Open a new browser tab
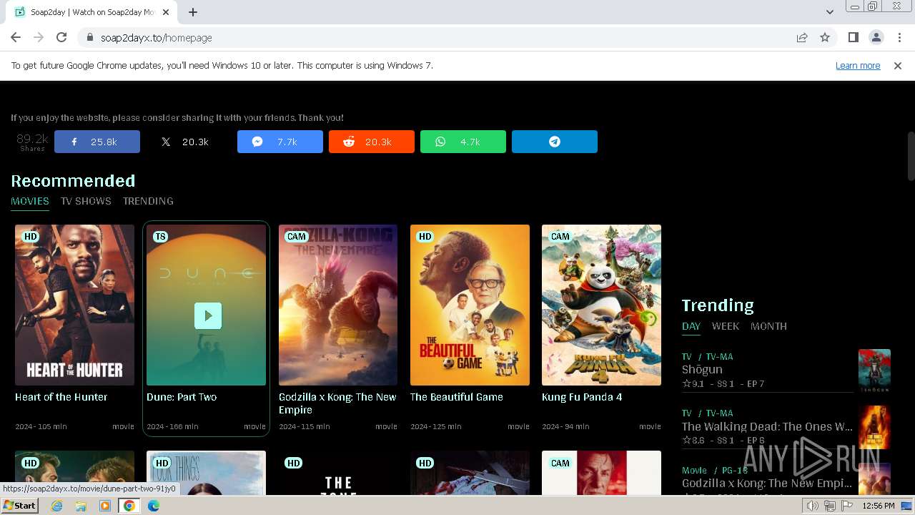The width and height of the screenshot is (915, 515). coord(193,12)
